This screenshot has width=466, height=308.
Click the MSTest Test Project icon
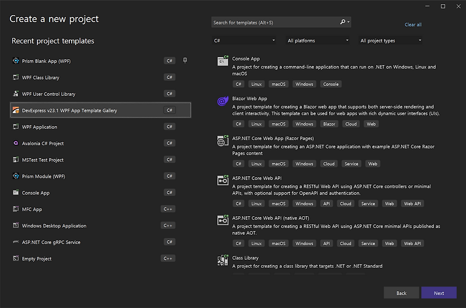click(16, 160)
